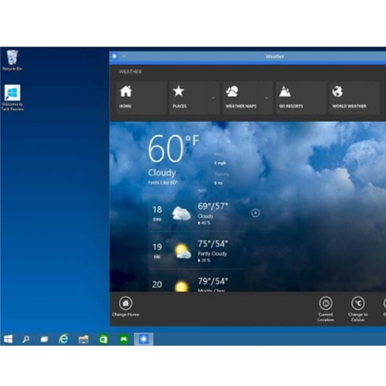Open File Explorer from the taskbar
Screen dimensions: 386x386
(83, 338)
